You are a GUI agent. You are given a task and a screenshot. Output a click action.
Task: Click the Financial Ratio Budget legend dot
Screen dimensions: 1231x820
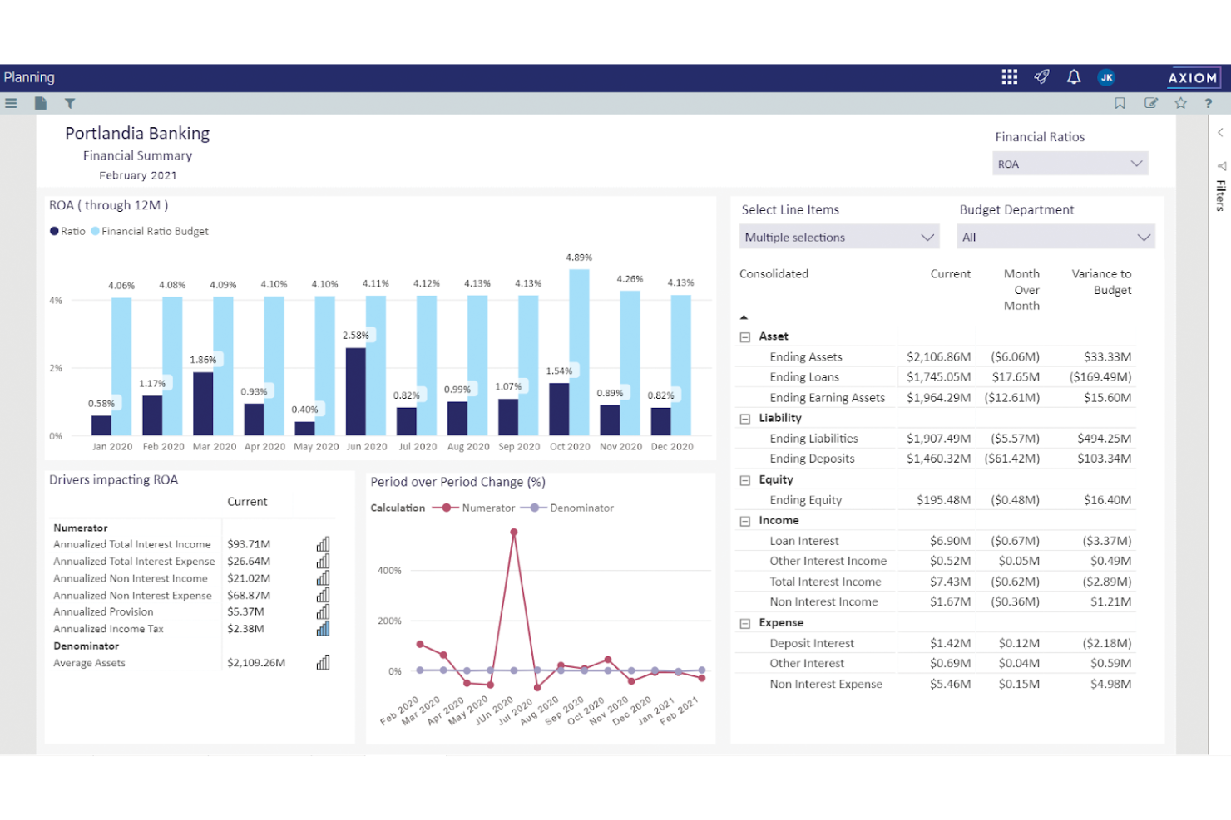(x=95, y=231)
